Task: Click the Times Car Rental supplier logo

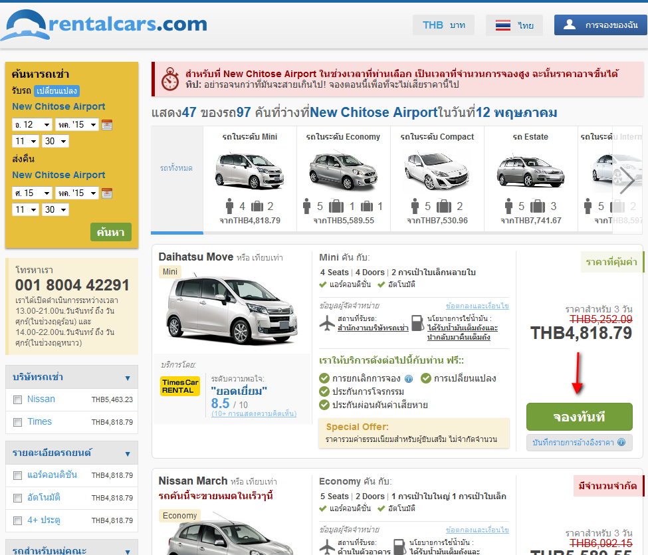Action: click(x=179, y=386)
